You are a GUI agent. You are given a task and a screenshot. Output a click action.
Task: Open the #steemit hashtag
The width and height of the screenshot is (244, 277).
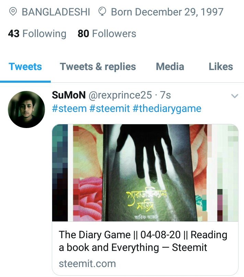109,108
